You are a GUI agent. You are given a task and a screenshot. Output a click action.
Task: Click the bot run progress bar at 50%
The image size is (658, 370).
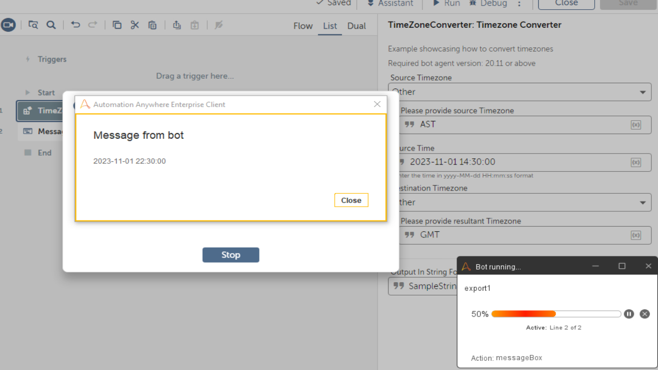pyautogui.click(x=556, y=314)
